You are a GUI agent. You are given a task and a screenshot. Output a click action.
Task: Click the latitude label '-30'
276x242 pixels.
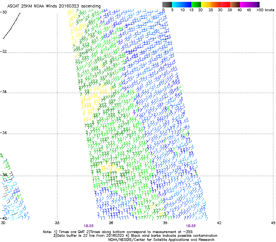3,12
